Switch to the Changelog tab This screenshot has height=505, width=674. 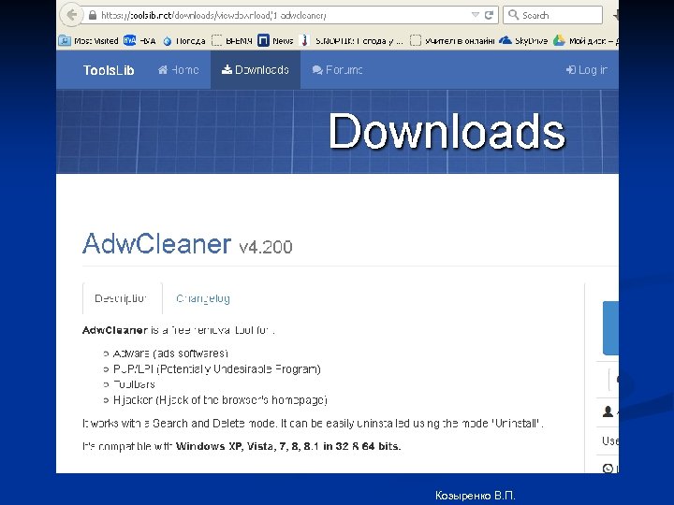(203, 298)
